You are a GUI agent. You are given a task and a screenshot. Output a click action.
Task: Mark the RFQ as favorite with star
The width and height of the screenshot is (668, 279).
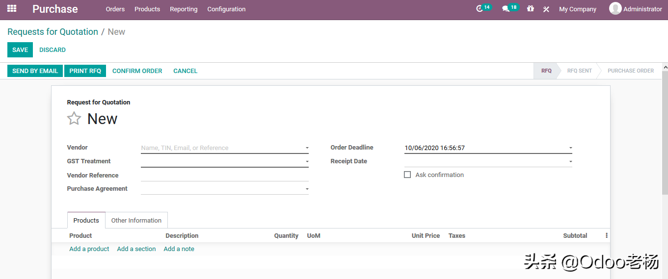click(74, 119)
